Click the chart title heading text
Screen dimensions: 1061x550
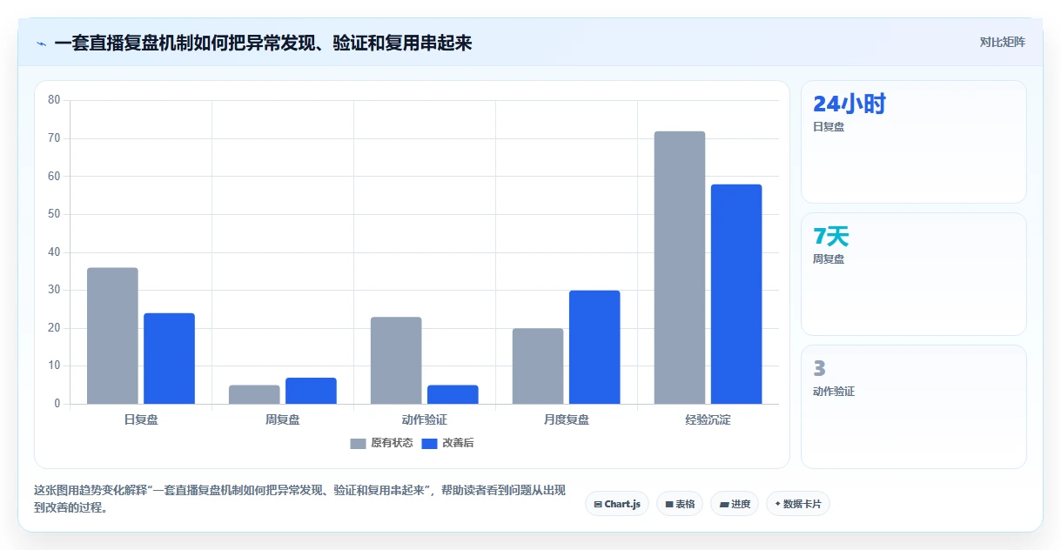coord(263,43)
